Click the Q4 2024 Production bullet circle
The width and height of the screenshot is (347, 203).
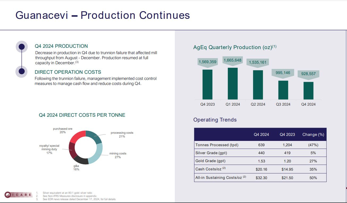22,47
